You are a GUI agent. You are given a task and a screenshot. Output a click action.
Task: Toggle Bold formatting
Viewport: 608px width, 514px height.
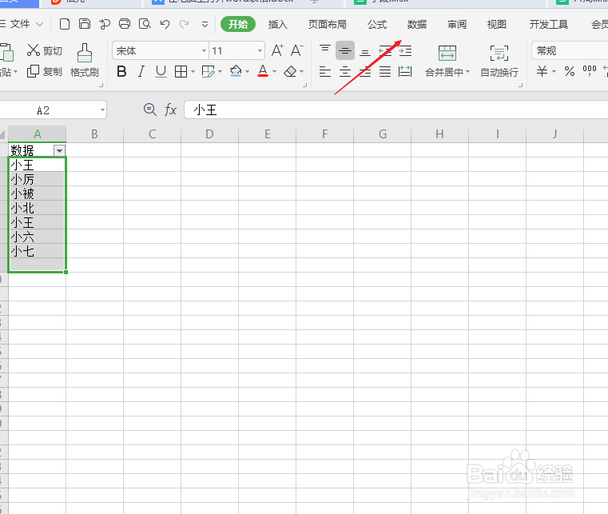point(121,71)
